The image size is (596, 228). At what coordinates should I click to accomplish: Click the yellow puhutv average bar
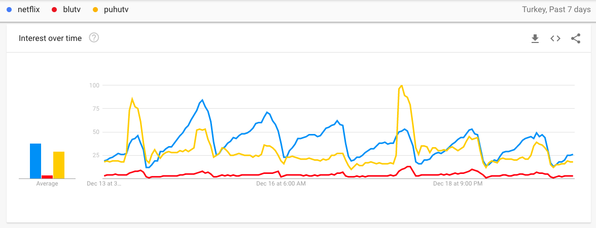(x=59, y=165)
